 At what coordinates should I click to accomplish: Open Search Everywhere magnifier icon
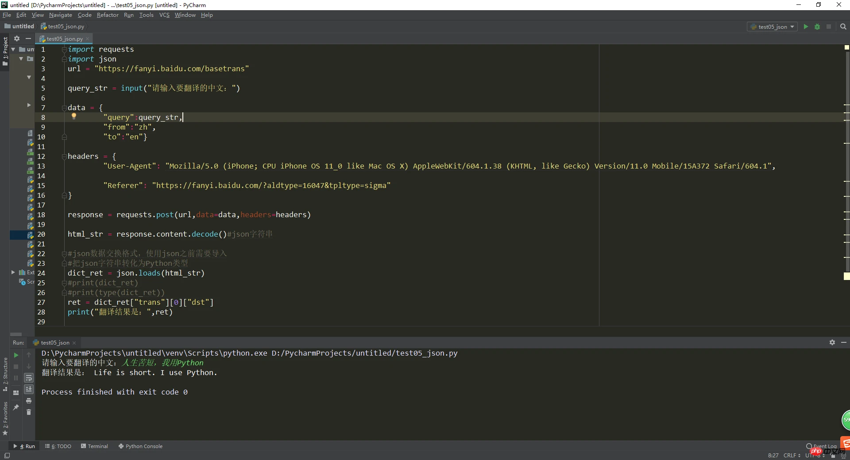tap(843, 27)
